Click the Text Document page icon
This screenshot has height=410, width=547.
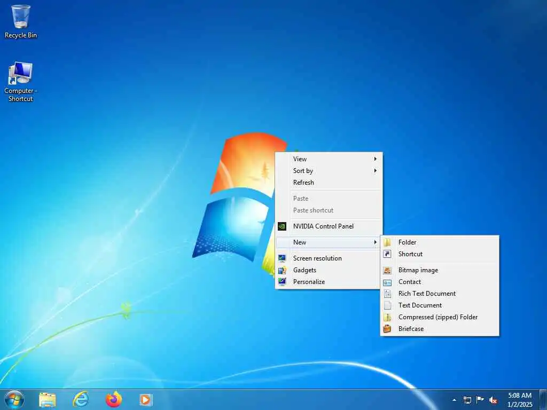tap(387, 305)
